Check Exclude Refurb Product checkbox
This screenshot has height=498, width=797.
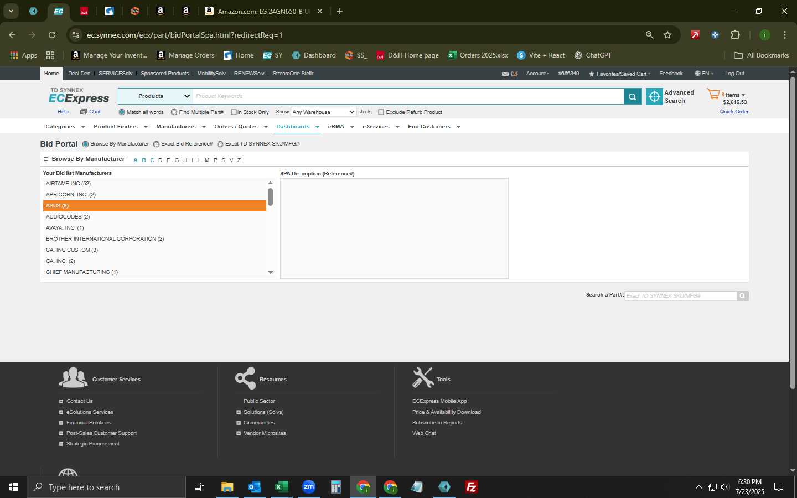(381, 112)
